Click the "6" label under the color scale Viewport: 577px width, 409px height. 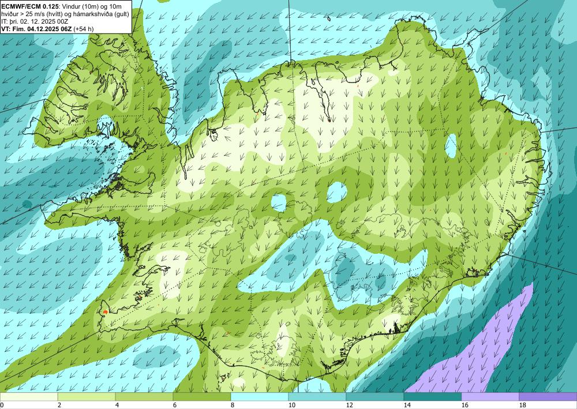click(175, 405)
